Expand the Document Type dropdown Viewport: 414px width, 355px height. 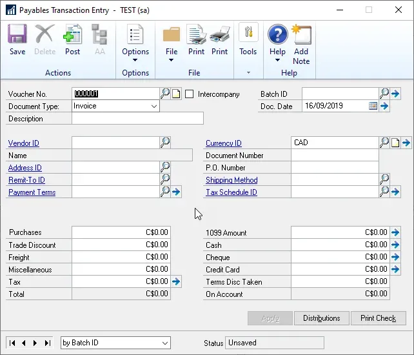pyautogui.click(x=153, y=106)
